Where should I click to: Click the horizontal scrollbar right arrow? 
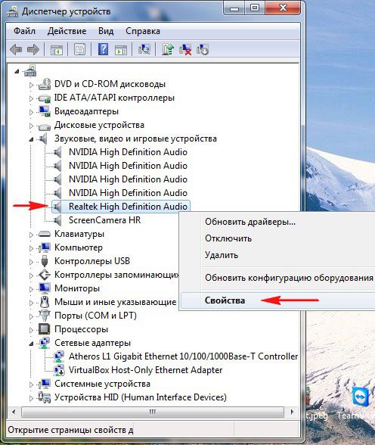click(x=293, y=412)
